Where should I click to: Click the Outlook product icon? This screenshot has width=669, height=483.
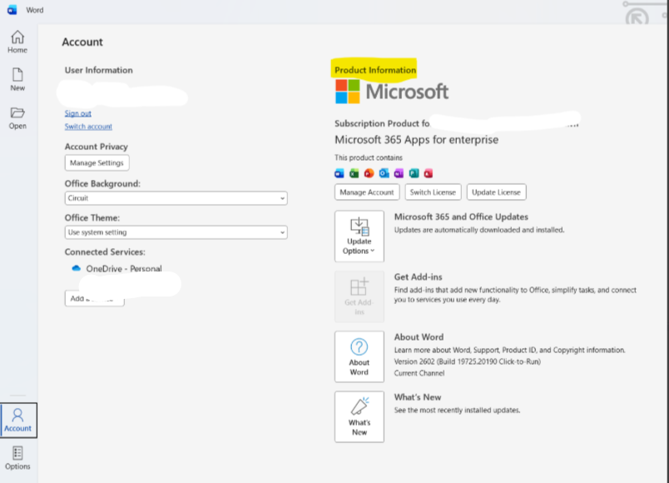384,173
